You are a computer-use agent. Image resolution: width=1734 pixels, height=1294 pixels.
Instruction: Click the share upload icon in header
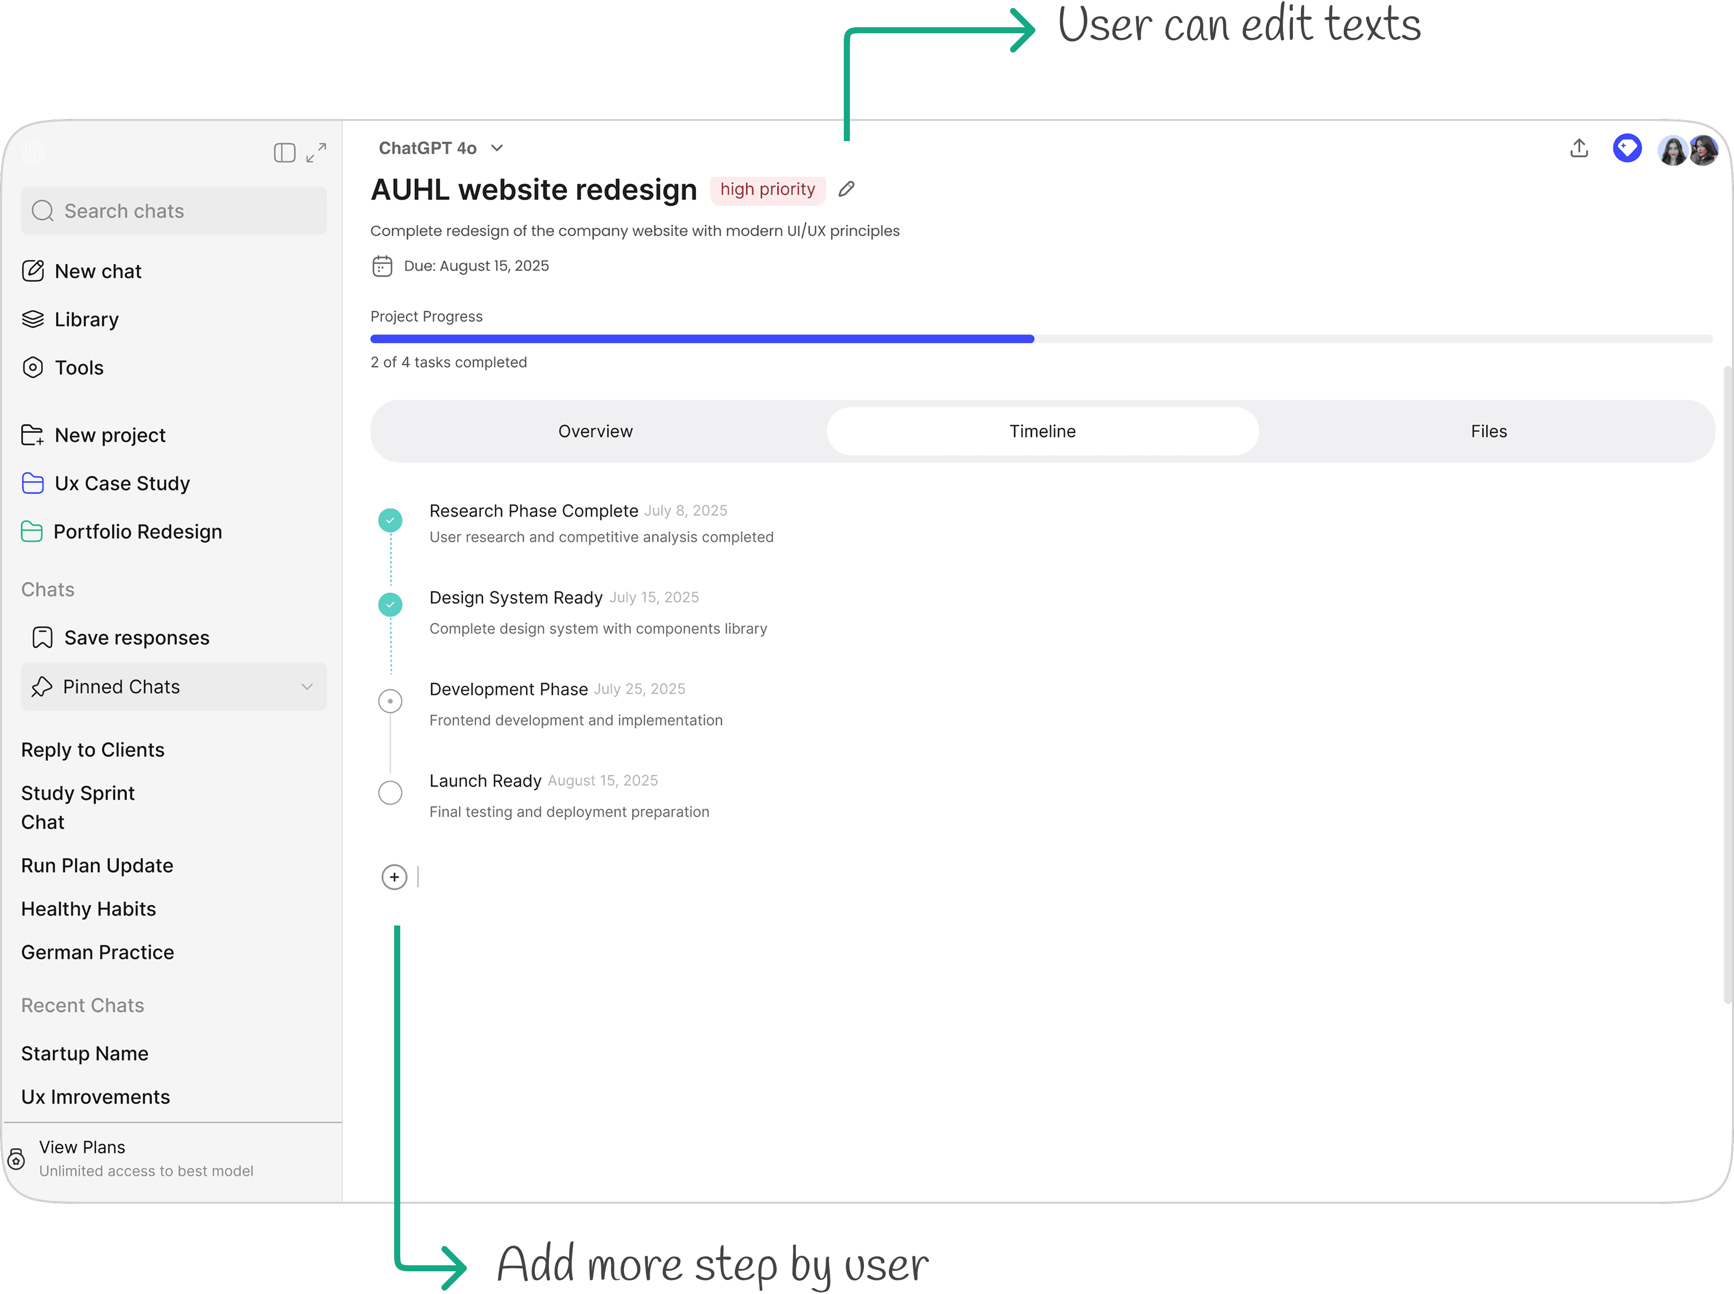[x=1579, y=148]
